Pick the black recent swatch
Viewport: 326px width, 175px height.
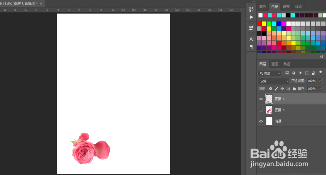(x=288, y=15)
